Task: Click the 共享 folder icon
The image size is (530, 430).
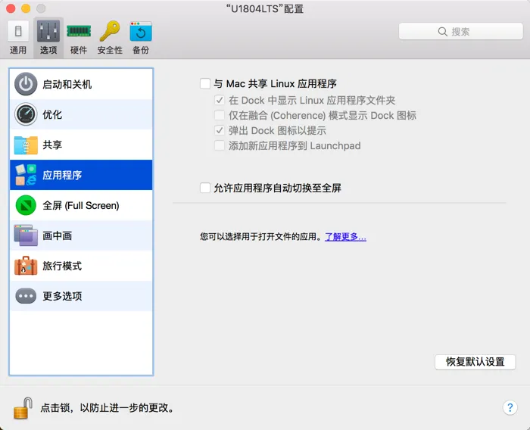Action: click(26, 145)
